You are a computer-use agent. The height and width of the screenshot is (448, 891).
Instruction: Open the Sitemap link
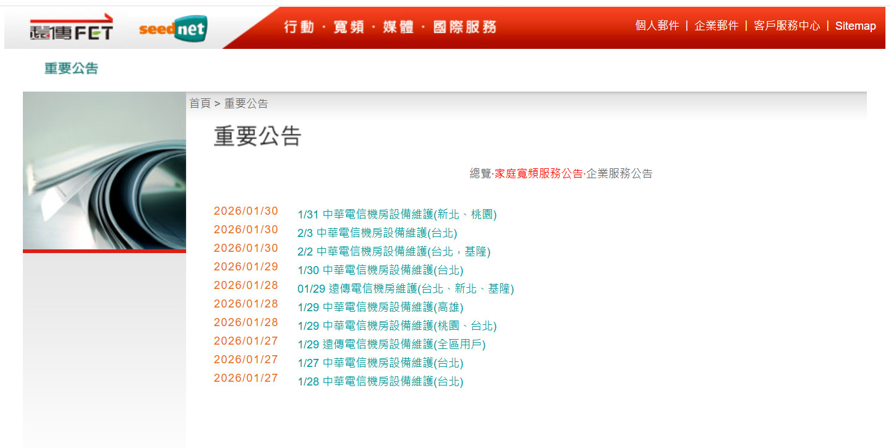(x=855, y=26)
